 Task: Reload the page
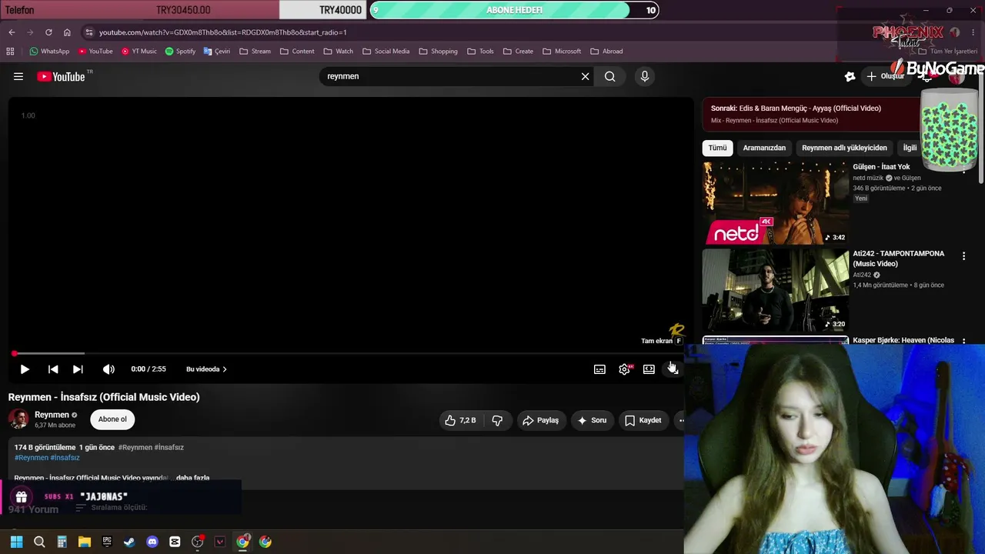tap(48, 32)
